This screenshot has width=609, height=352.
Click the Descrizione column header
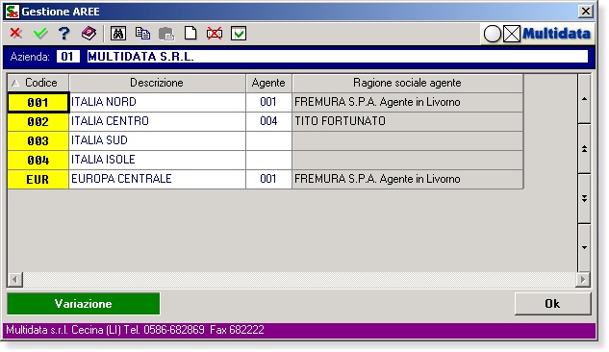[157, 83]
